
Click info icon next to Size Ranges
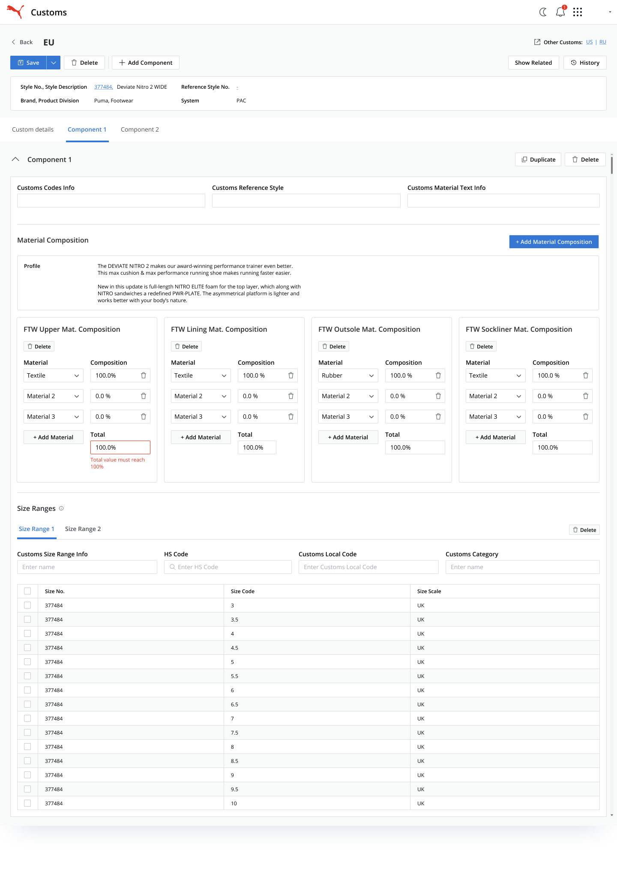pos(61,508)
